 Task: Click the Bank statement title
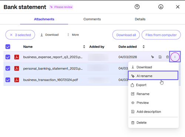[x=25, y=7]
